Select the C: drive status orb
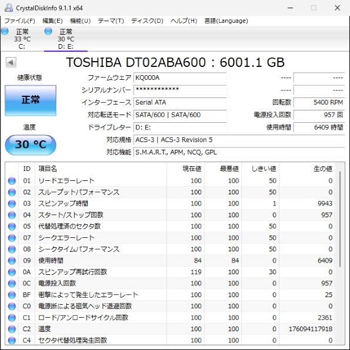 coord(5,31)
